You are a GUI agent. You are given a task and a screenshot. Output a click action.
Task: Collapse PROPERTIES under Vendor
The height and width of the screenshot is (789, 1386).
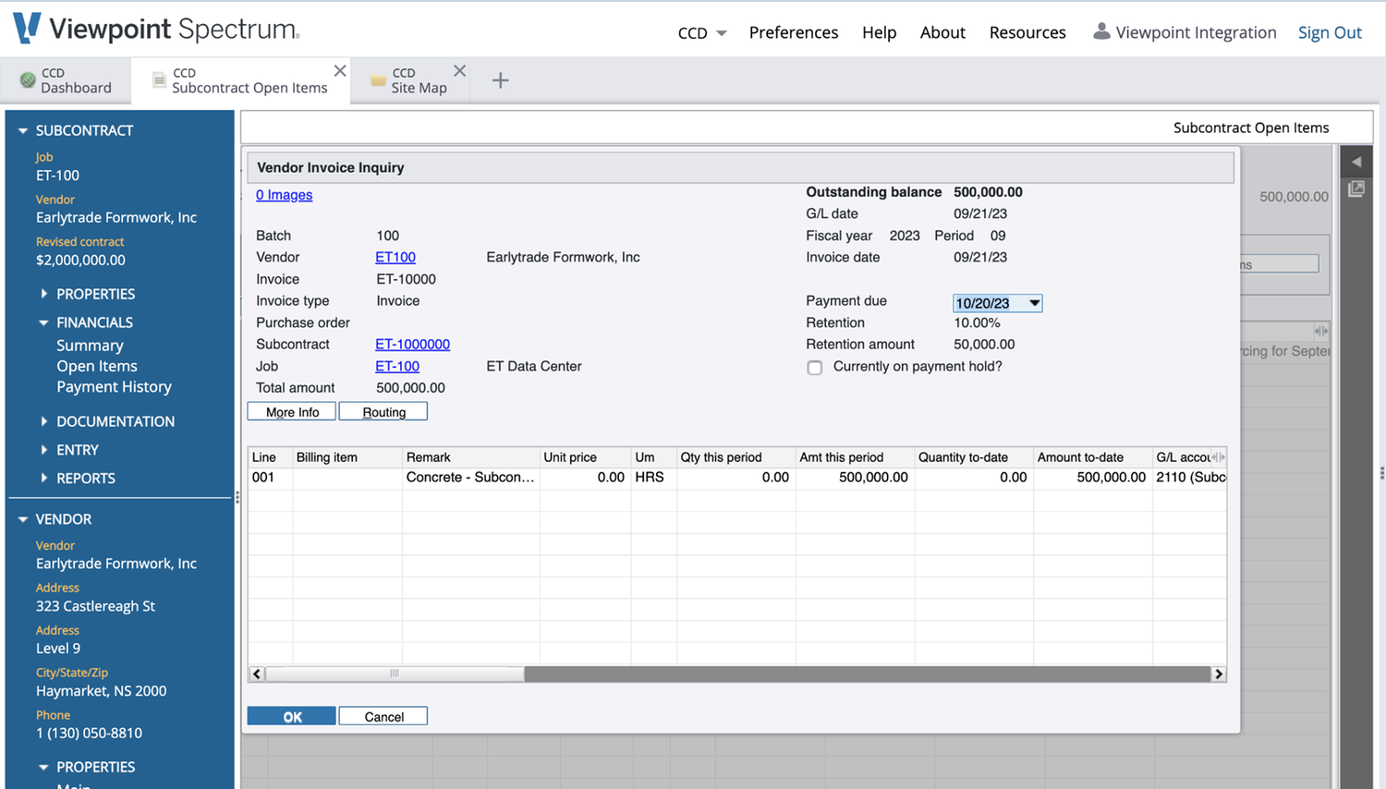pyautogui.click(x=43, y=767)
